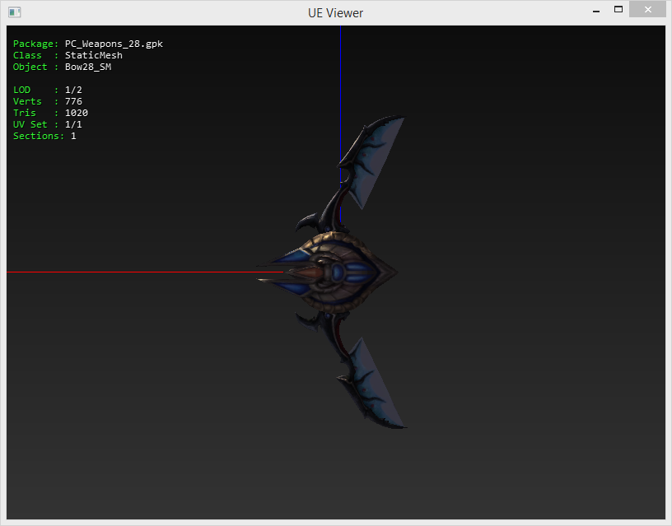Click the PC_Weapons_28.gpk package name
The image size is (672, 526).
click(114, 44)
